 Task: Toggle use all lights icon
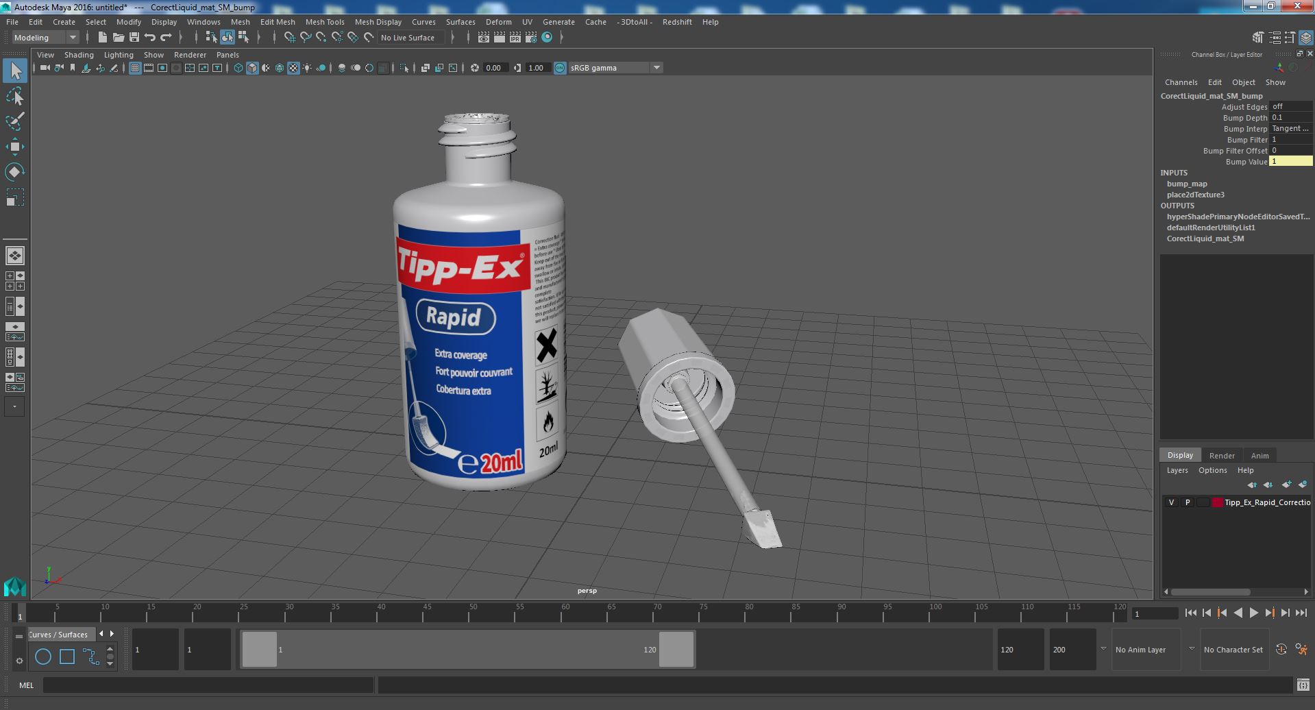click(x=307, y=68)
